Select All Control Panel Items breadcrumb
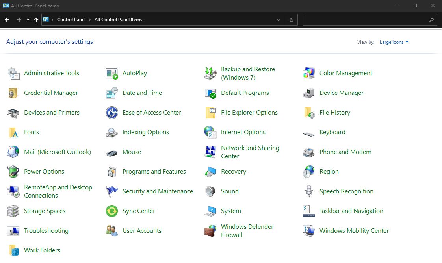The width and height of the screenshot is (442, 263). coord(118,20)
